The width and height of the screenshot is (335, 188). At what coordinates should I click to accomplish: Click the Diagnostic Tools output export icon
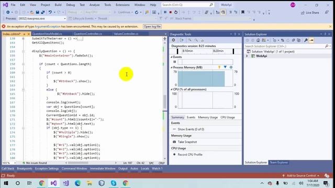[182, 40]
